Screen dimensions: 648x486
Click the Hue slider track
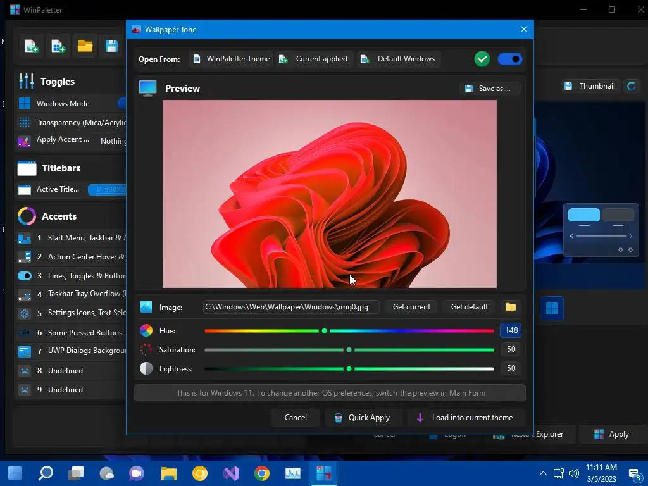point(349,330)
